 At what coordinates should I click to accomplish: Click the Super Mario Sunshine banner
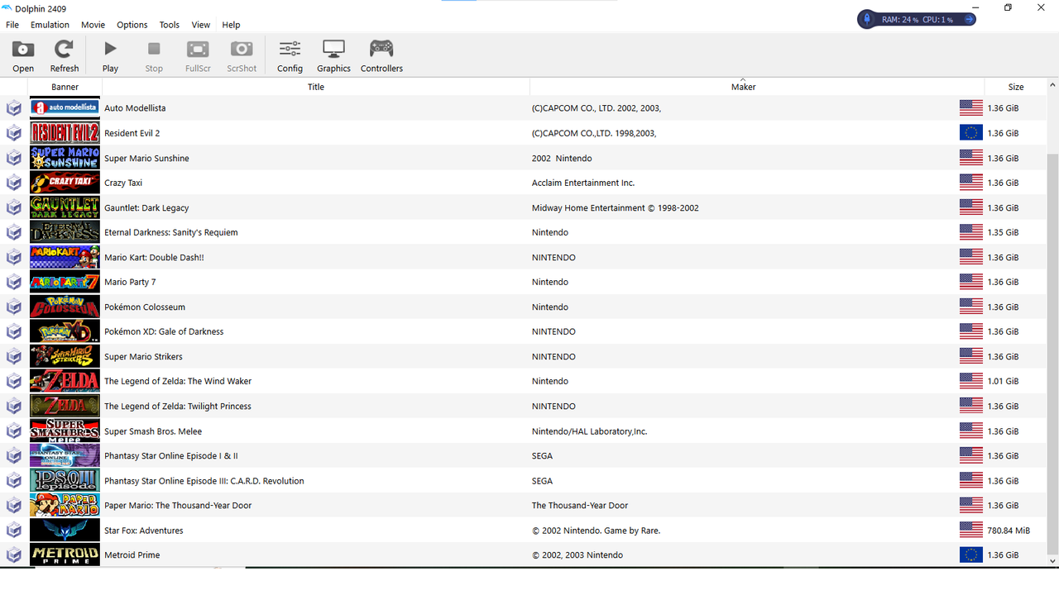pyautogui.click(x=65, y=158)
